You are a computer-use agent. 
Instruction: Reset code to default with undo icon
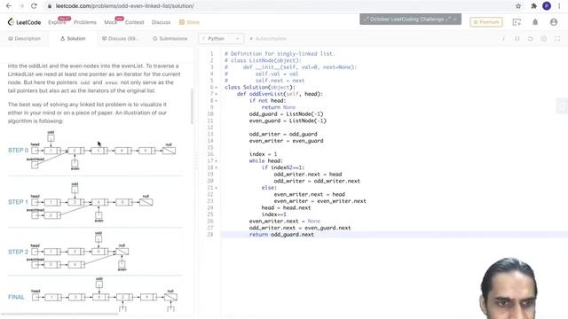tap(531, 39)
